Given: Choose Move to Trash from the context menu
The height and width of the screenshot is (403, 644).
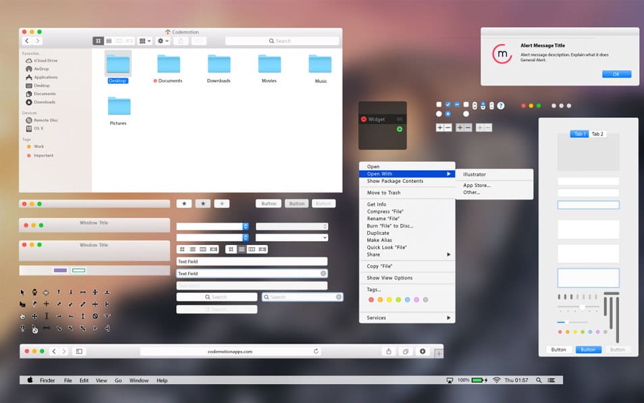Looking at the screenshot, I should tap(385, 193).
